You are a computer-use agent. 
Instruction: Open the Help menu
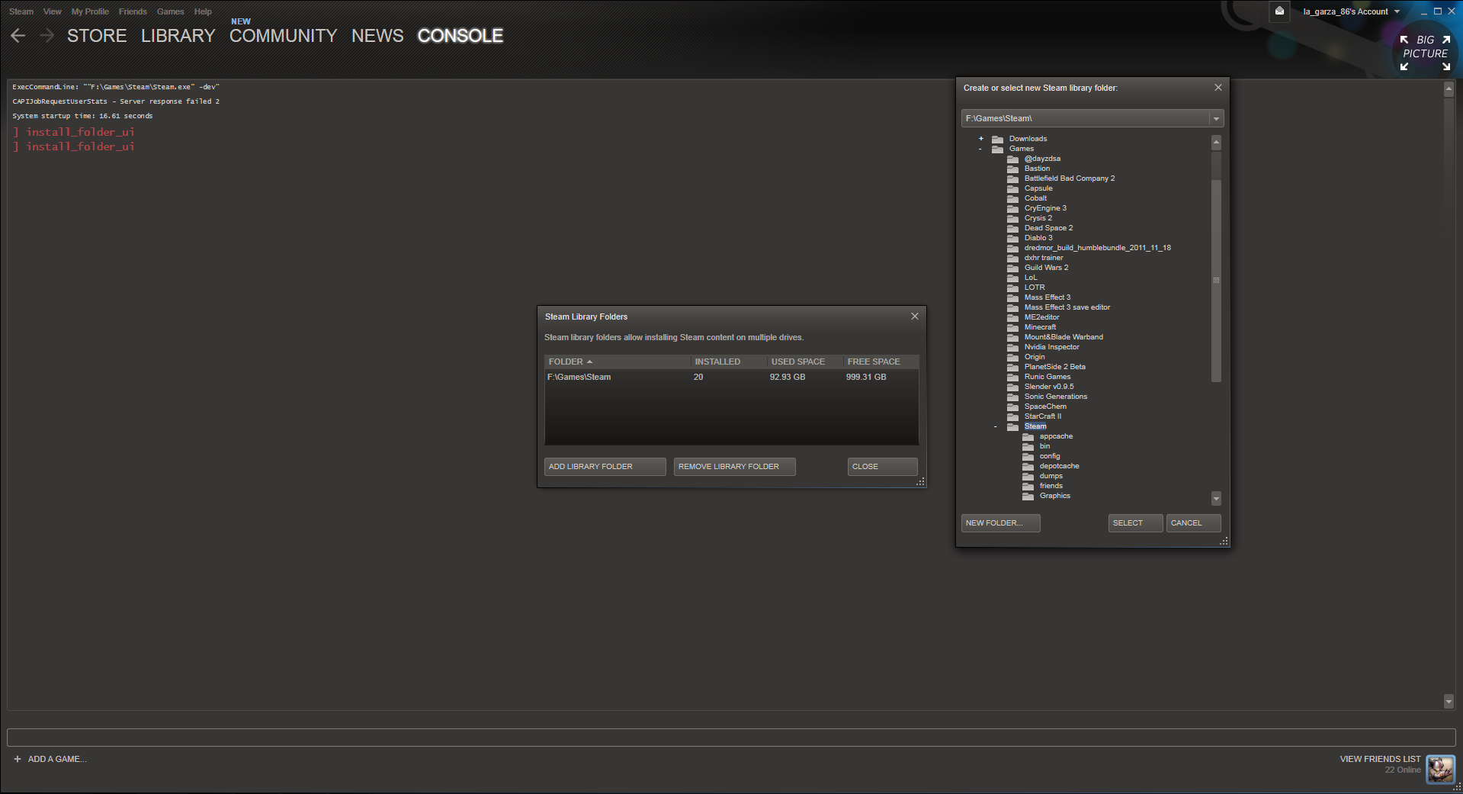tap(203, 11)
